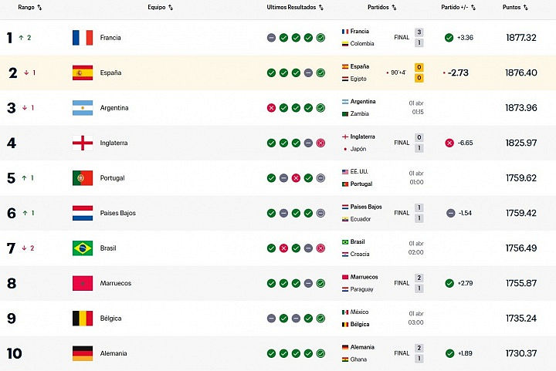Click the green win indicator beside +3.36
556x371 pixels.
pyautogui.click(x=449, y=38)
